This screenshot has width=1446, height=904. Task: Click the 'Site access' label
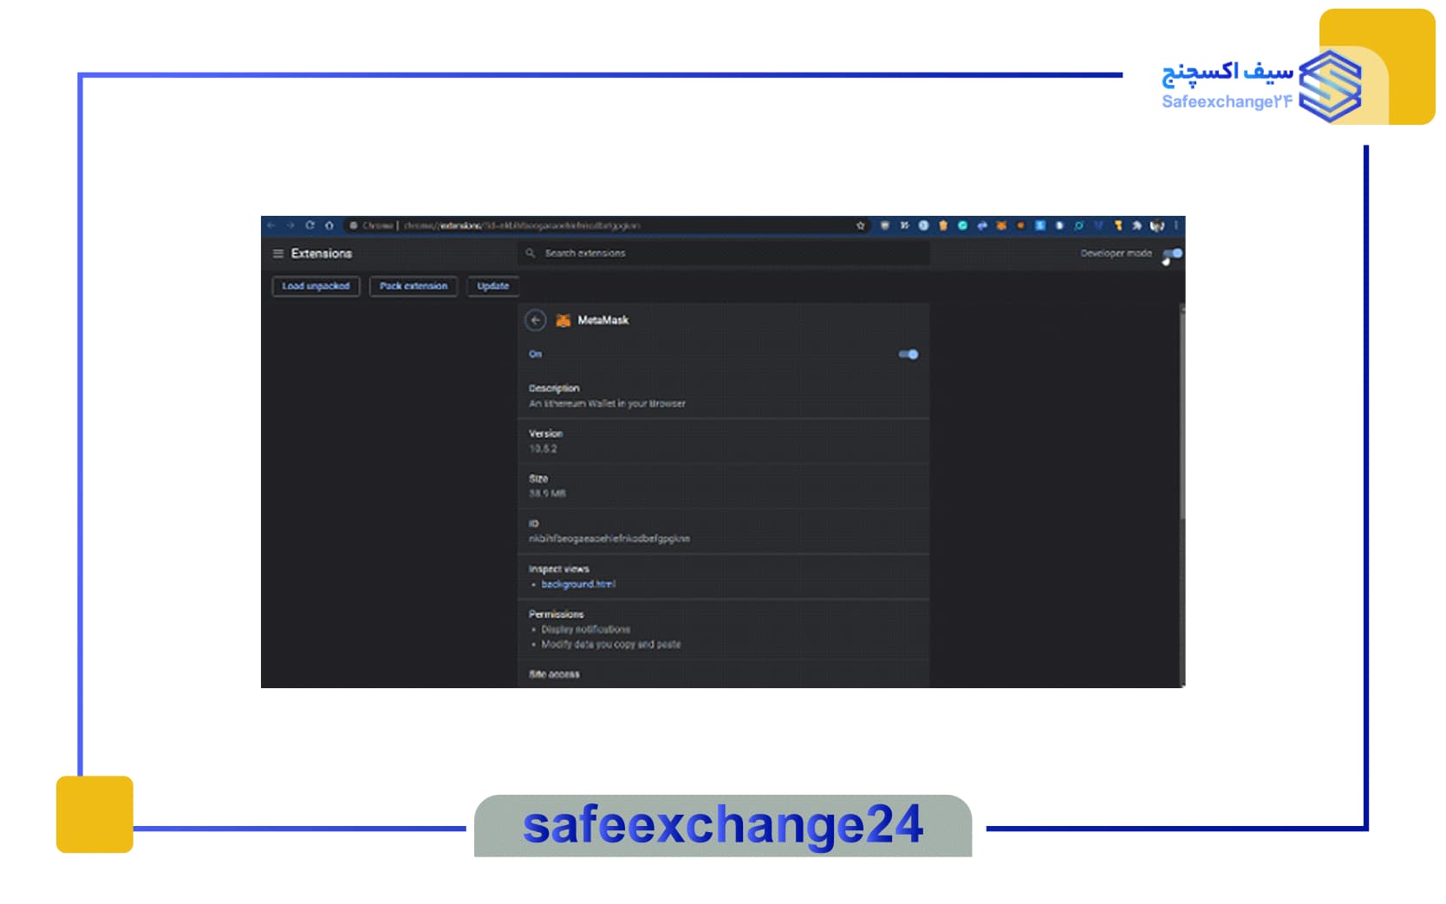[554, 674]
